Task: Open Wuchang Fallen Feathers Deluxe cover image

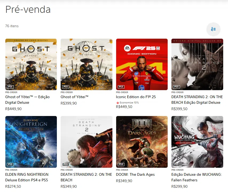Action: [x=197, y=142]
